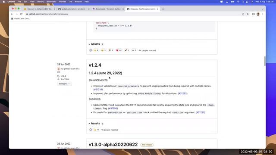This screenshot has height=155, width=276.
Task: Open the Compare dropdown for v1.2.4
Action: (64, 84)
